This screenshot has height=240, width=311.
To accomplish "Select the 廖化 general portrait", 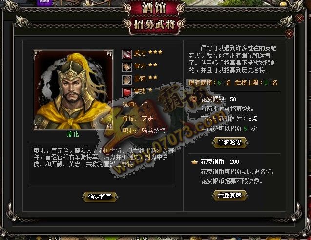I will pos(73,89).
